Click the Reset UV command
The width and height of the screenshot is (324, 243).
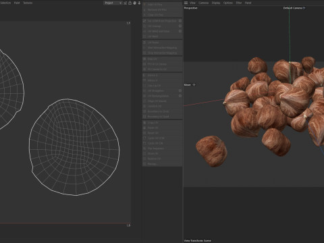162,133
